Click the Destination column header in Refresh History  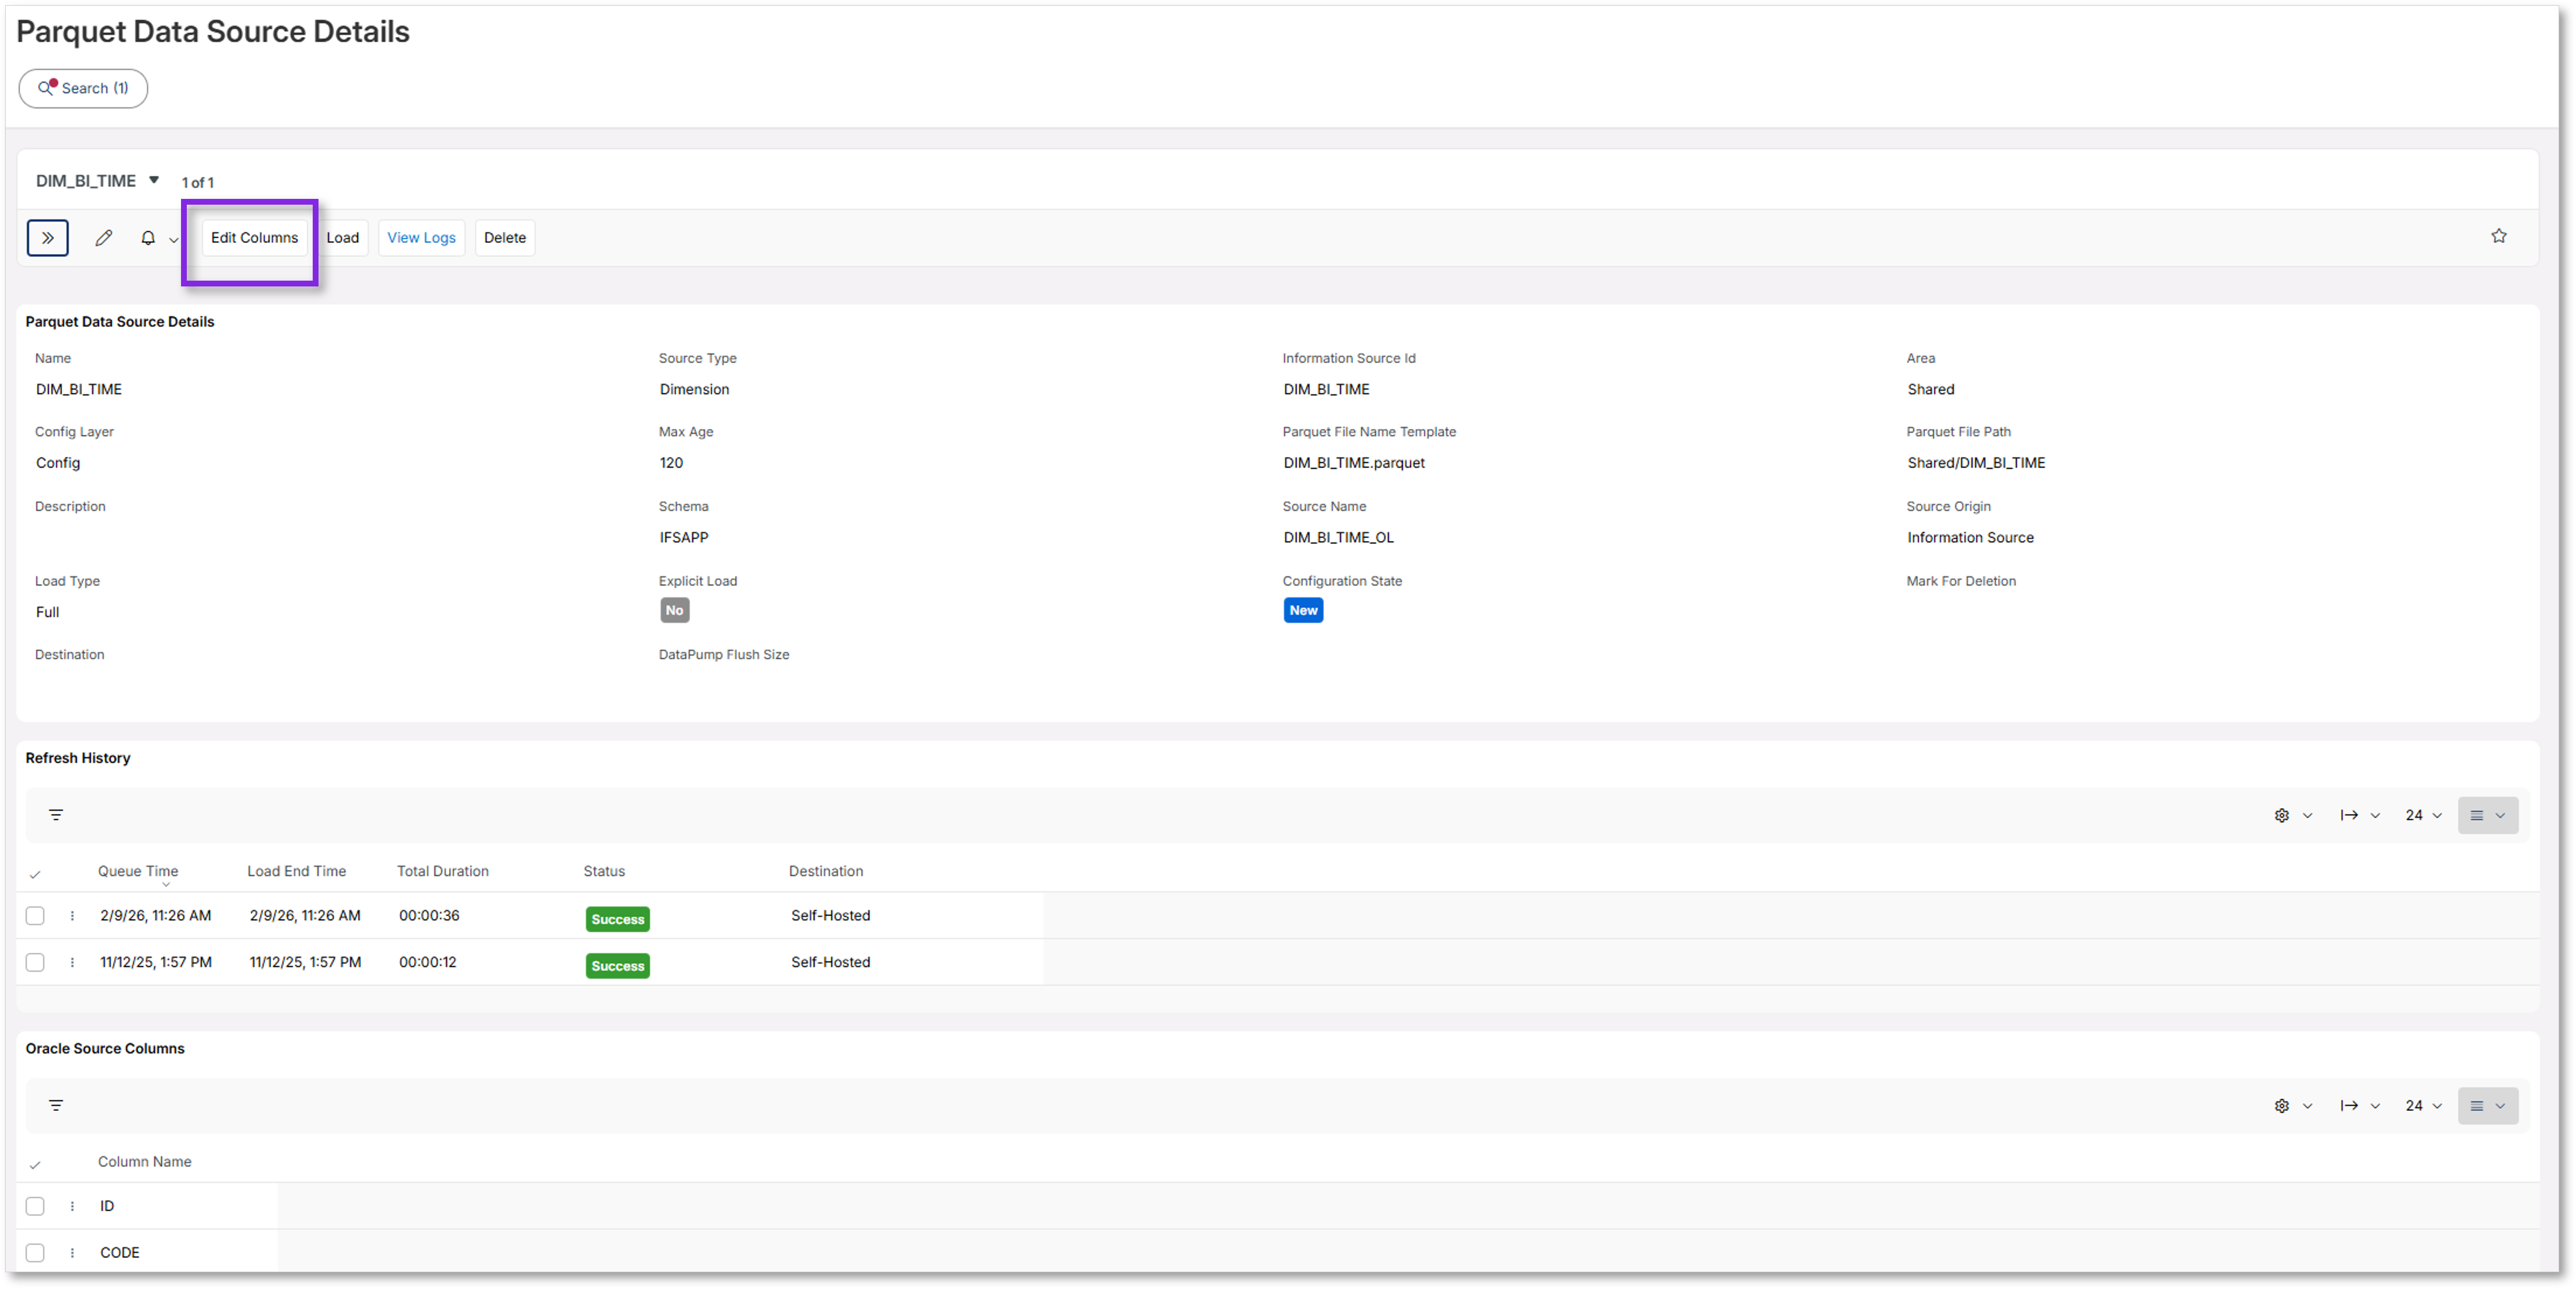point(826,872)
